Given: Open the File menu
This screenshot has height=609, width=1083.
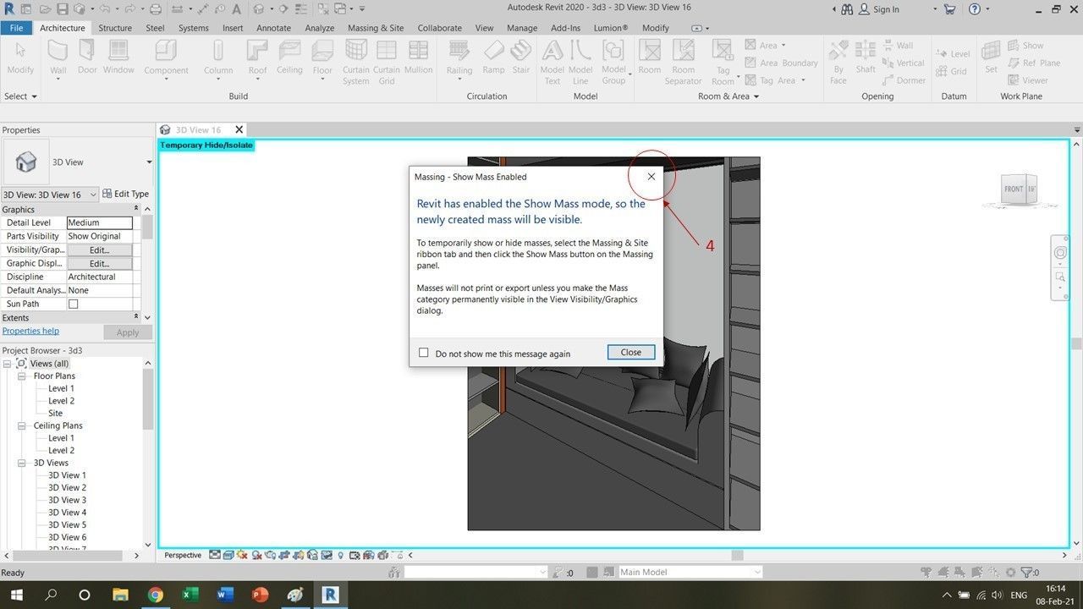Looking at the screenshot, I should [16, 28].
